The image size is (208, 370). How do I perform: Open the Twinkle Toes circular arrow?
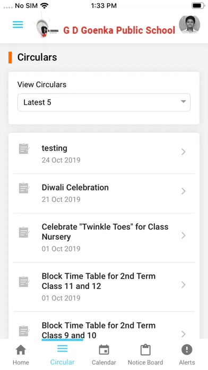click(184, 236)
